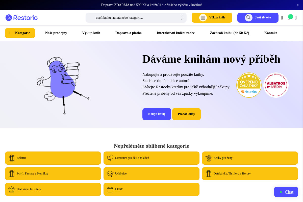Click the Restorio logo icon
This screenshot has width=303, height=202.
(9, 18)
